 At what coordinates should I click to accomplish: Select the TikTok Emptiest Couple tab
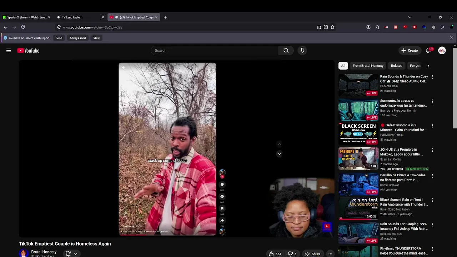pos(134,17)
